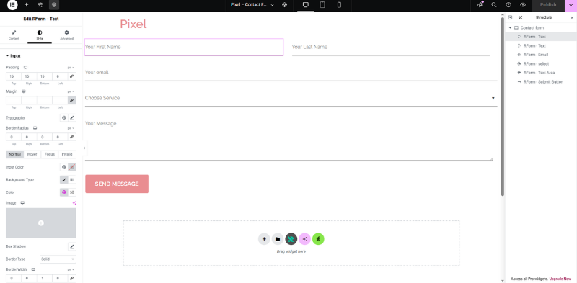577x283 pixels.
Task: Open the Margin unit px dropdown
Action: (71, 91)
